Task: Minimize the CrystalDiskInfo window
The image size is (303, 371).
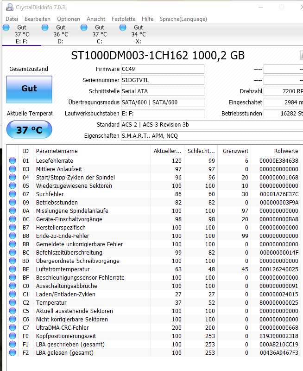Action: coord(261,7)
